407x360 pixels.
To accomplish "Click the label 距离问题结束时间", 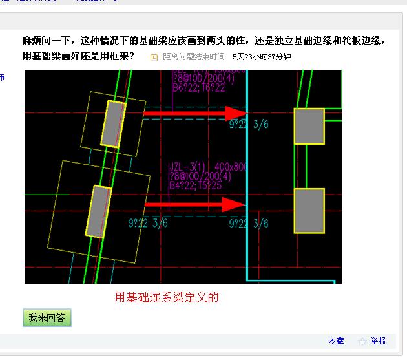I will pos(195,57).
